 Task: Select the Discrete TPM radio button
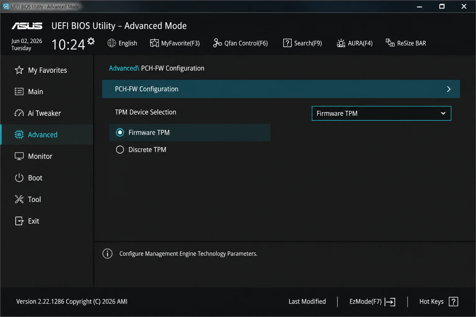[120, 150]
